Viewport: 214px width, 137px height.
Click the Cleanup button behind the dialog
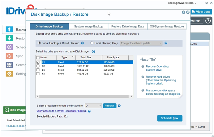[x=197, y=21]
